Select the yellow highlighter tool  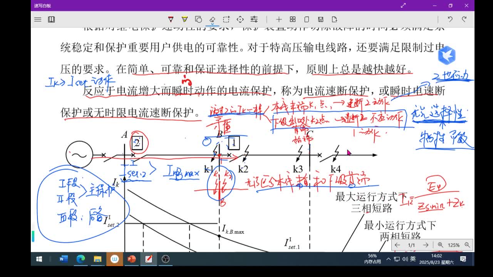tap(184, 19)
